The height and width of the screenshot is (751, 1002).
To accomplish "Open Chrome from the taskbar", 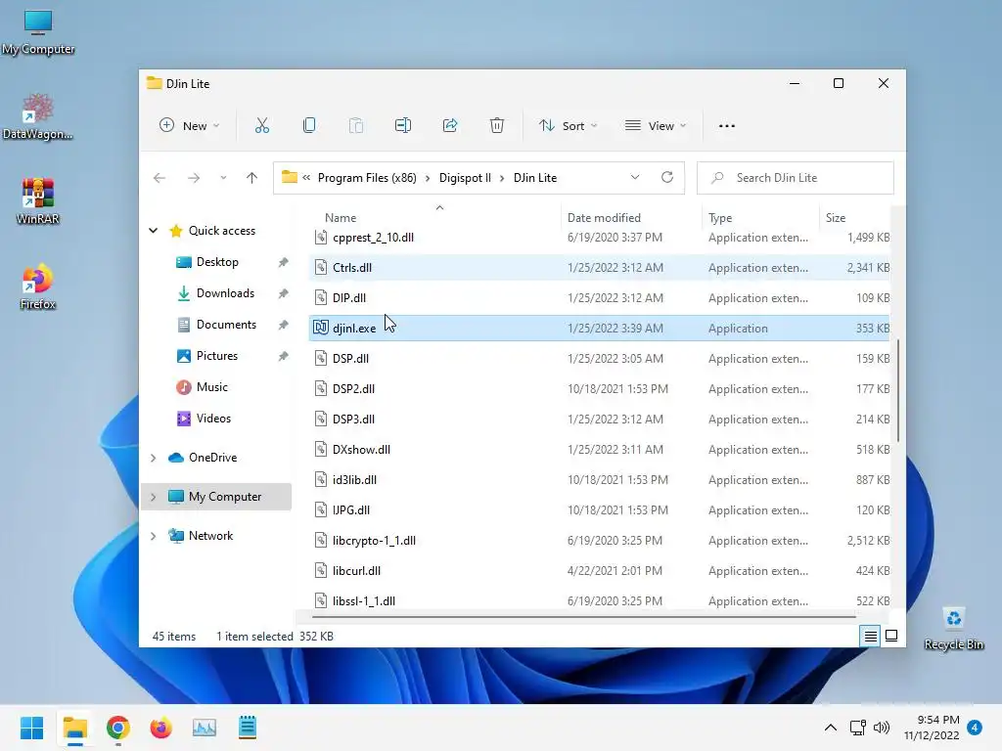I will 118,728.
